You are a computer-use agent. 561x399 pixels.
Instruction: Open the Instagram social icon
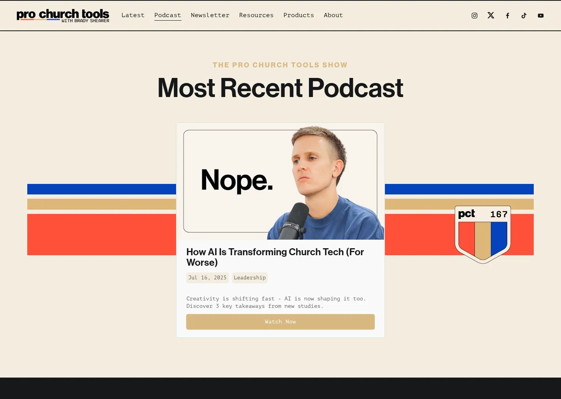coord(474,16)
